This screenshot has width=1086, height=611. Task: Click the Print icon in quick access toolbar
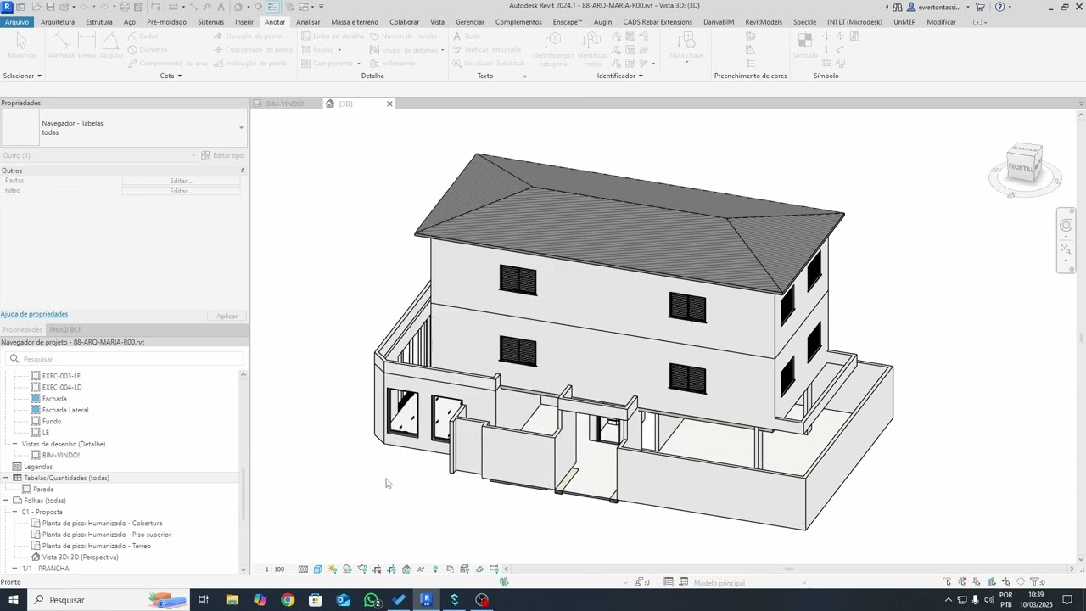(125, 7)
